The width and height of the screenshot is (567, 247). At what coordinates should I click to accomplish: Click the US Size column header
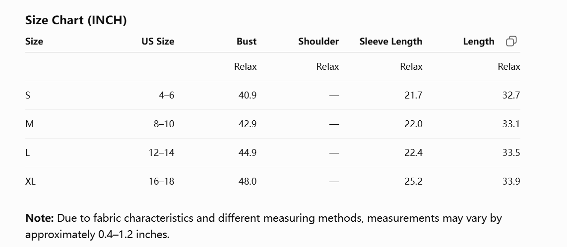[x=158, y=42]
